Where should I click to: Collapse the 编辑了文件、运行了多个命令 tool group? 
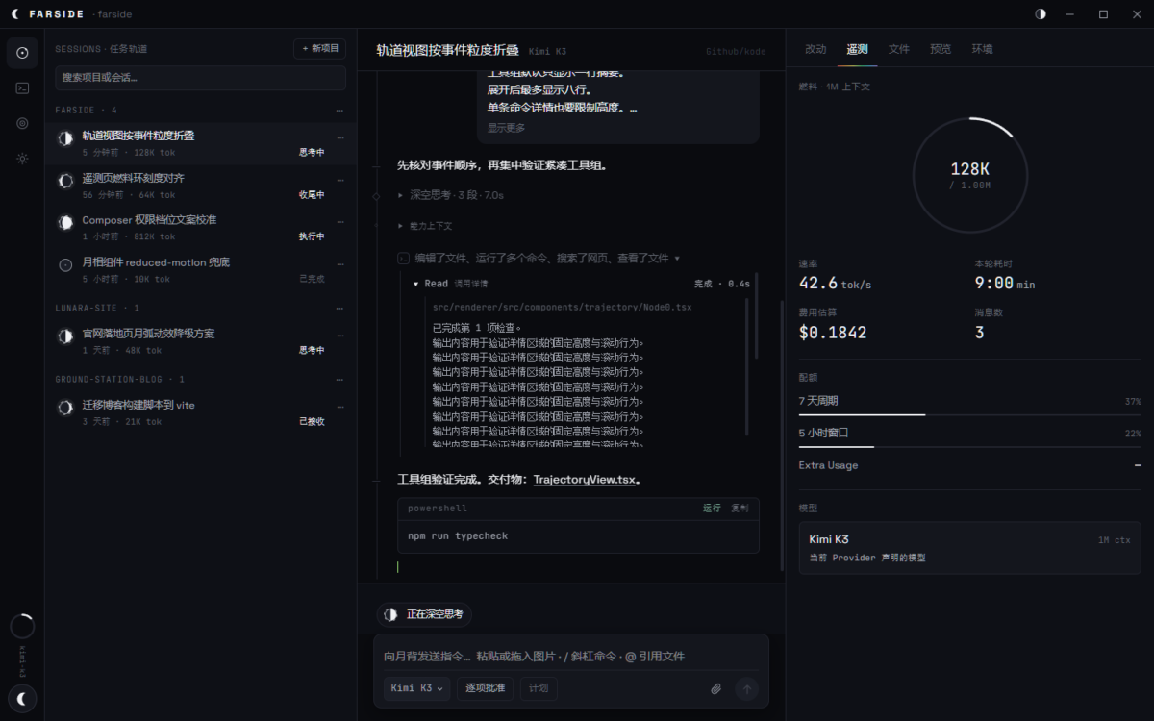tap(539, 258)
